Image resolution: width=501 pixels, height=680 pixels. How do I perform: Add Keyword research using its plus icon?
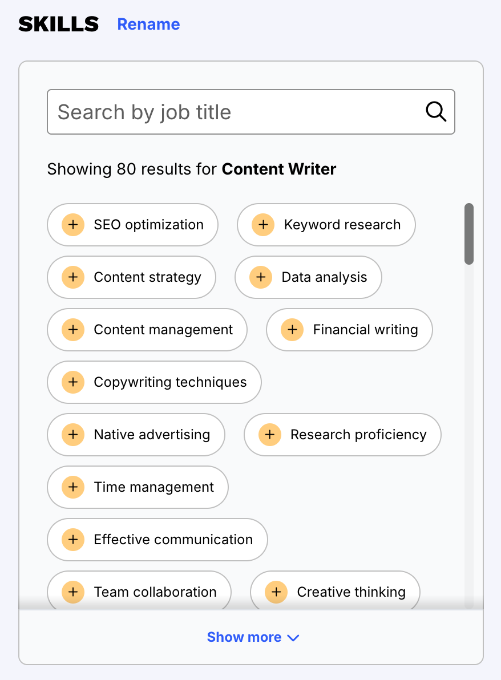tap(263, 225)
